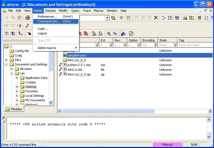Click the pencil icon beside python-2.5.1.msi
The image size is (214, 148).
[x=61, y=65]
